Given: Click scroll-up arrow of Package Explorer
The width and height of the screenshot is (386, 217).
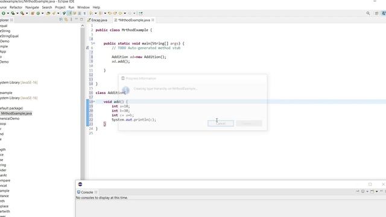Looking at the screenshot, I should 83,25.
